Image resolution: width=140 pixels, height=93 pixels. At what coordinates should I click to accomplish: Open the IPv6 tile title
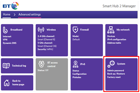82,64
